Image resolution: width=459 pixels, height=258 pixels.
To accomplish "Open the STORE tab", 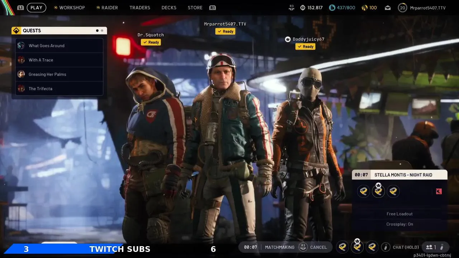I will 195,8.
